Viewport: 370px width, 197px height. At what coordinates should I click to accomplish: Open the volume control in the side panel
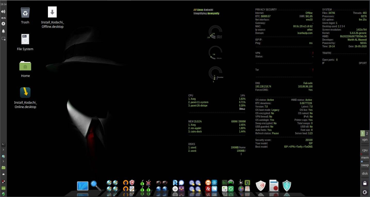[3, 12]
